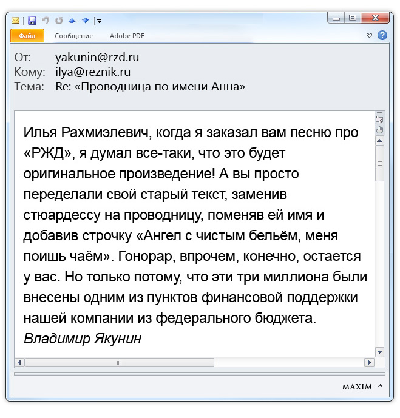The width and height of the screenshot is (400, 418).
Task: Click the hand icon above the scrollbar
Action: pyautogui.click(x=379, y=130)
